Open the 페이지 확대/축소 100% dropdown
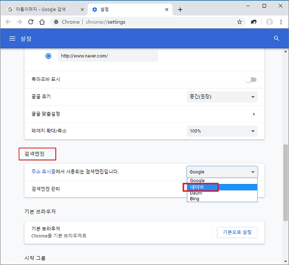The height and width of the screenshot is (265, 289). (x=222, y=131)
